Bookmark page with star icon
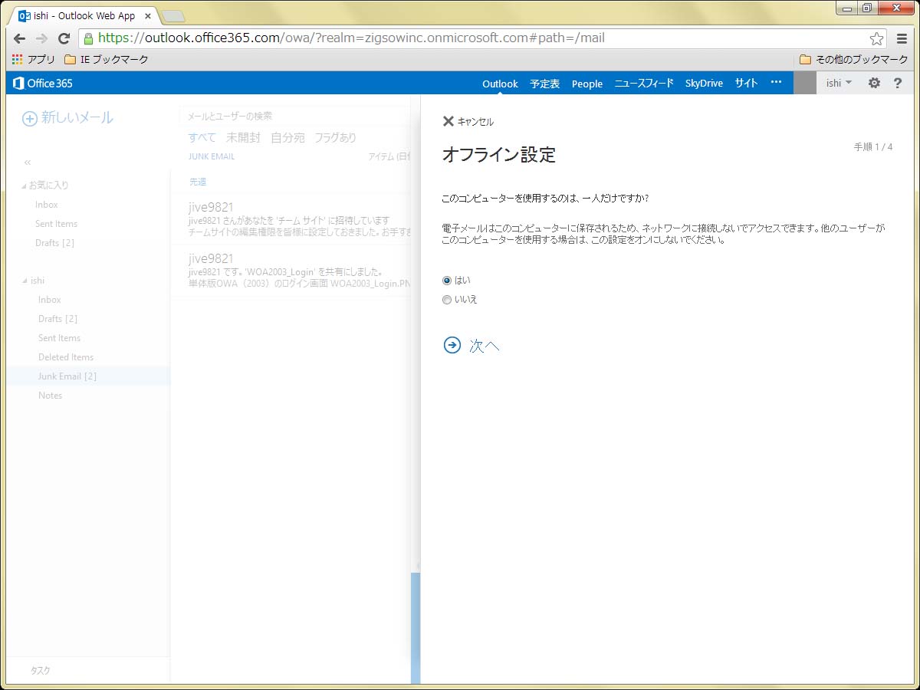 click(876, 38)
